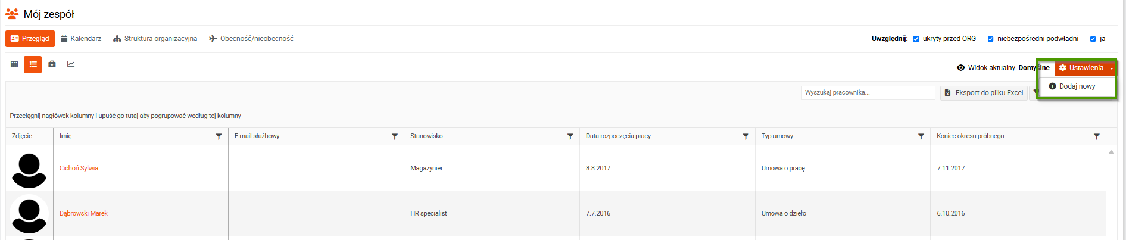Export table via Eksport do pliku Excel

coord(984,93)
